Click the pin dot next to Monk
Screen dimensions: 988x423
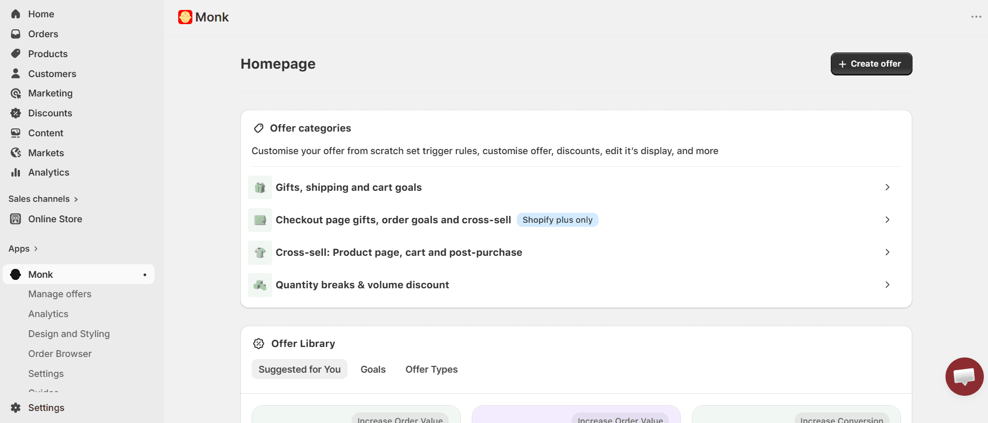pyautogui.click(x=145, y=275)
